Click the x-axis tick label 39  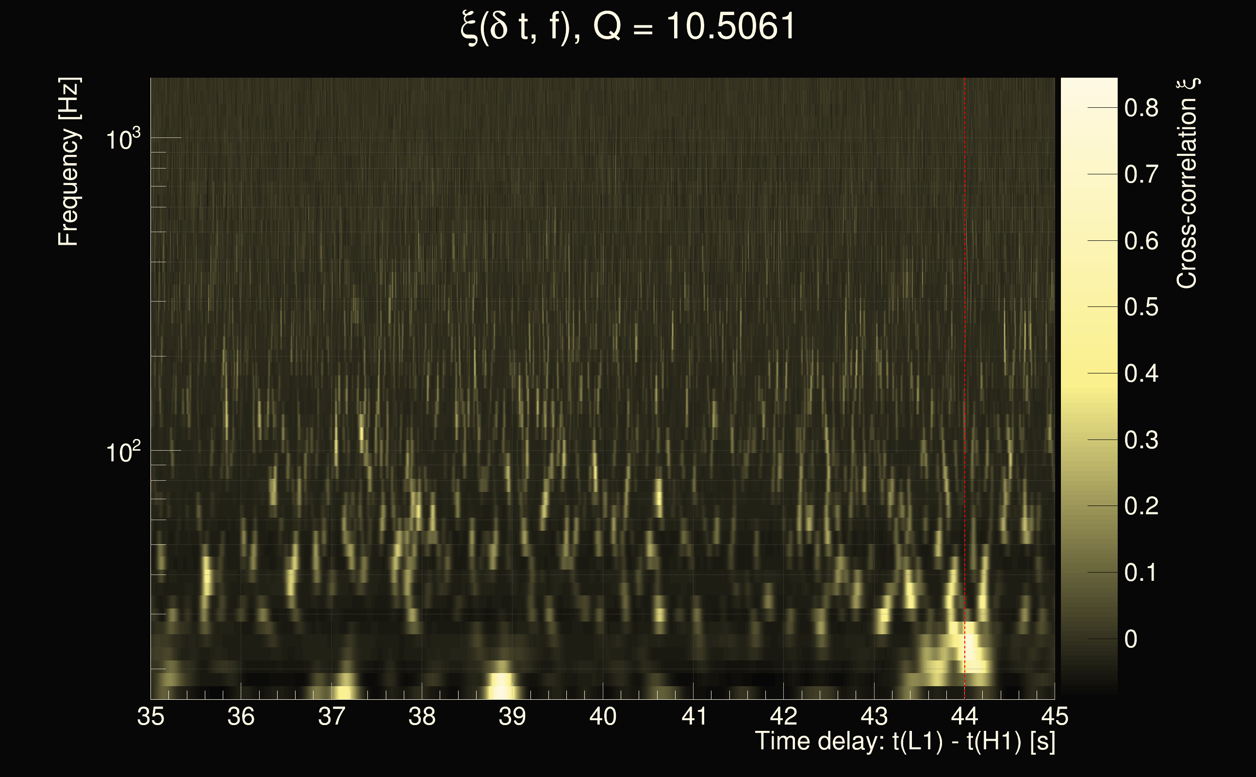[x=512, y=716]
